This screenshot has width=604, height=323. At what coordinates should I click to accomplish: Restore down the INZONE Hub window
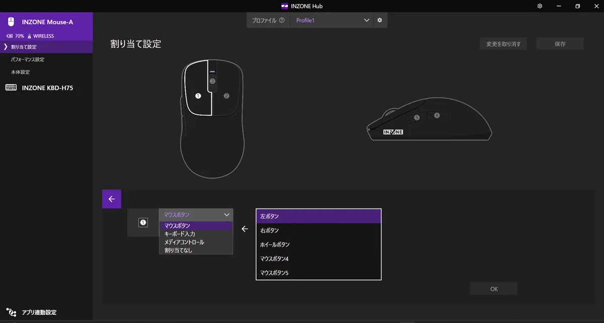tap(577, 6)
